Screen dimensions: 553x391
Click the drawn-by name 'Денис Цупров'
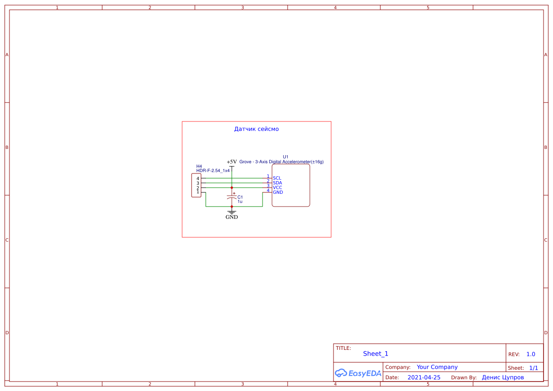pyautogui.click(x=502, y=378)
